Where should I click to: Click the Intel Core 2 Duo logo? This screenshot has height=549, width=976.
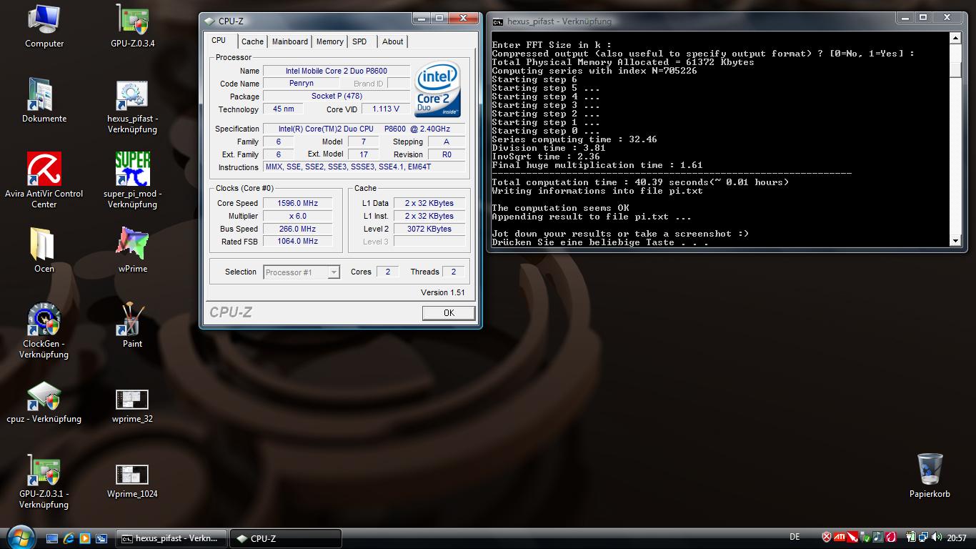(438, 90)
